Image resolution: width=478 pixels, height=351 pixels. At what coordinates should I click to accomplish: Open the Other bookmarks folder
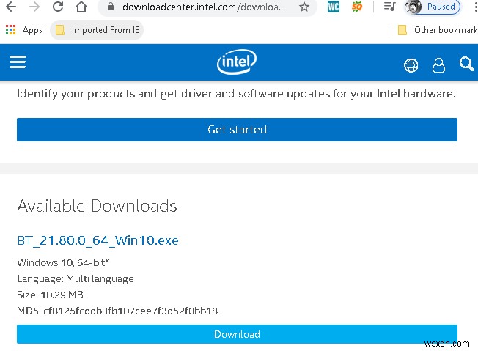(438, 30)
